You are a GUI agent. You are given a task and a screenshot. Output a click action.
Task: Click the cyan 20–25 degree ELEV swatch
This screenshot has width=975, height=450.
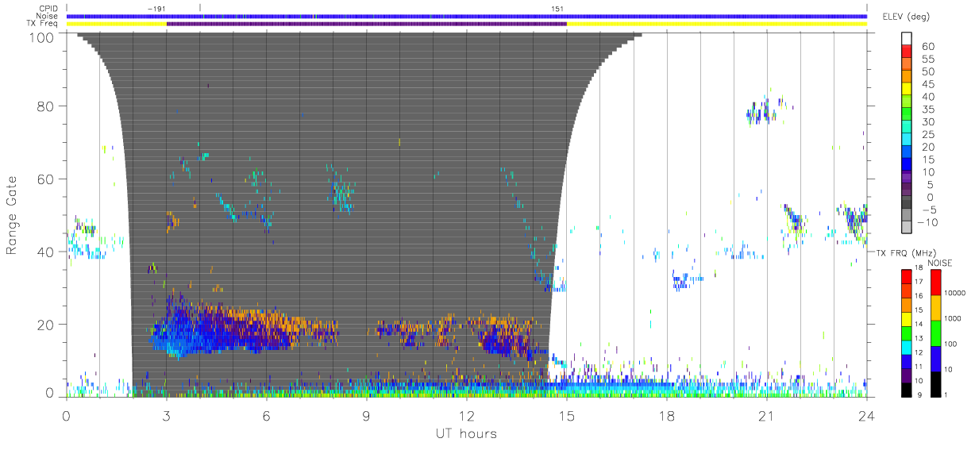pyautogui.click(x=907, y=140)
